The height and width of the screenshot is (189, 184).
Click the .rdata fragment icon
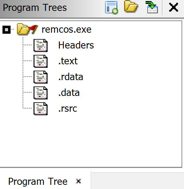[x=41, y=77]
